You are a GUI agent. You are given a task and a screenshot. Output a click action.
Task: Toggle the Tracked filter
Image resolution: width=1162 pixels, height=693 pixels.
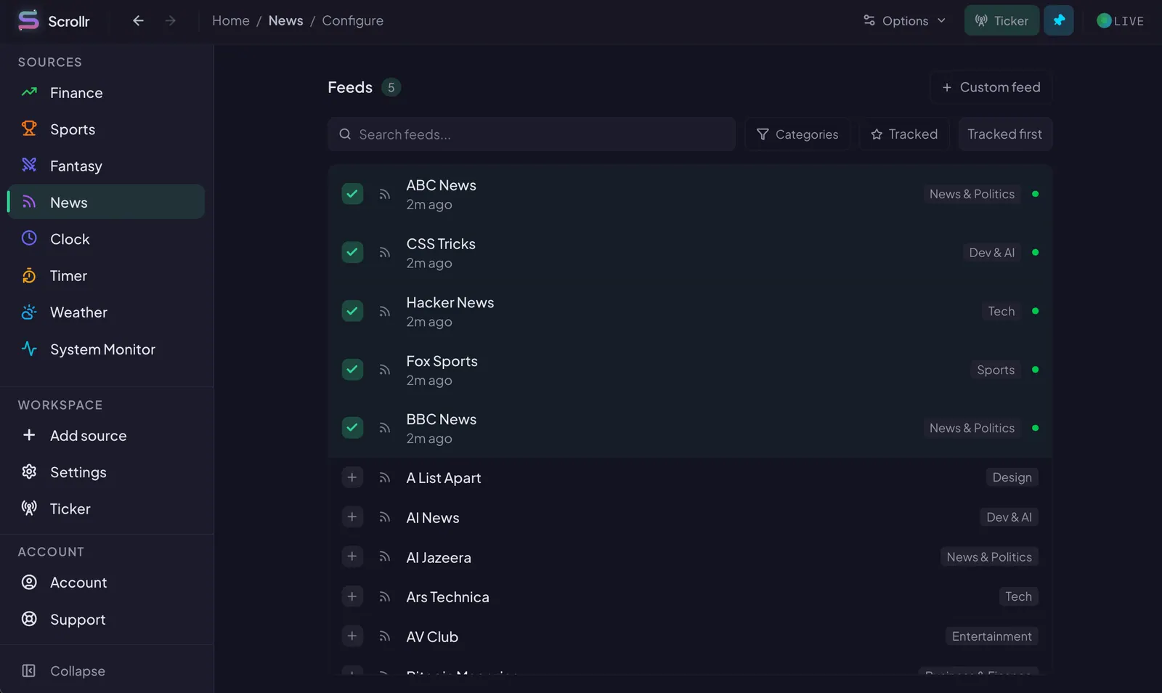(x=904, y=134)
